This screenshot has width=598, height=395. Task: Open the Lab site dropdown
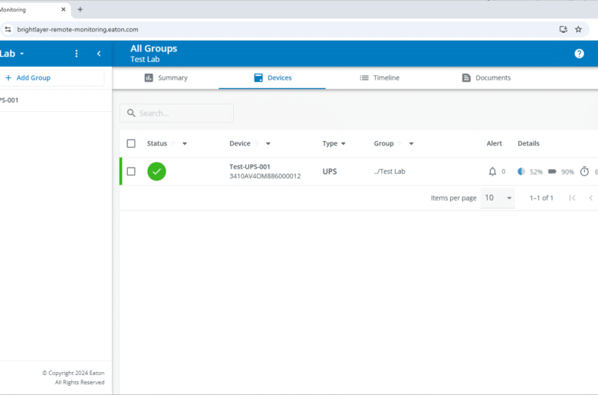(11, 54)
